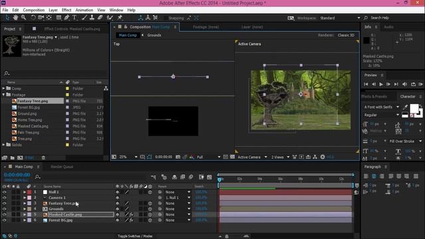Open the Grounds comp breadcrumb
425x239 pixels.
coord(154,35)
